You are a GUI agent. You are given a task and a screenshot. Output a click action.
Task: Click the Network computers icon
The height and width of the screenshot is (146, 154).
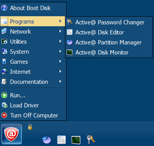pyautogui.click(x=4, y=31)
